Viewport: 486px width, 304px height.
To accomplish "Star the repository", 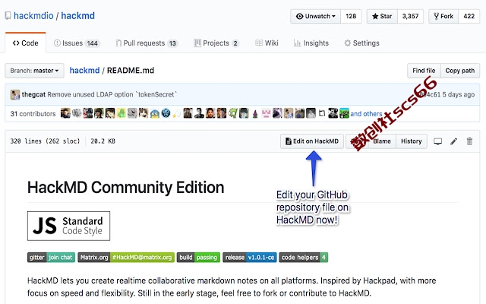I will [x=382, y=16].
